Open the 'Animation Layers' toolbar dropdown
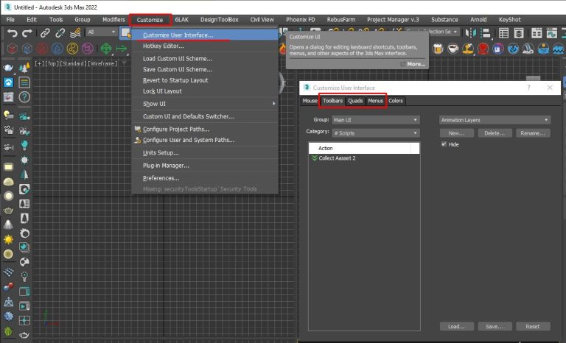 click(495, 120)
